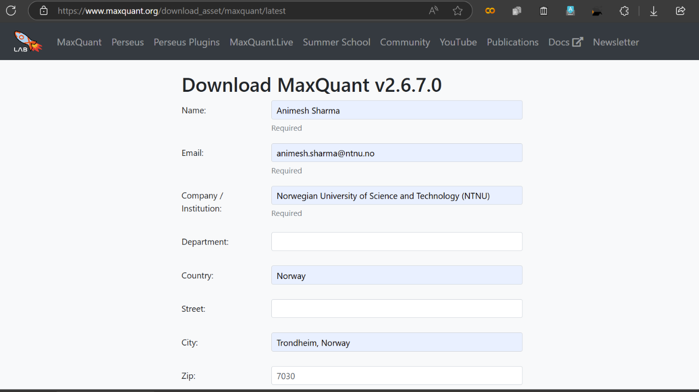Open the Share icon in browser toolbar
Viewport: 699px width, 392px height.
pyautogui.click(x=680, y=11)
